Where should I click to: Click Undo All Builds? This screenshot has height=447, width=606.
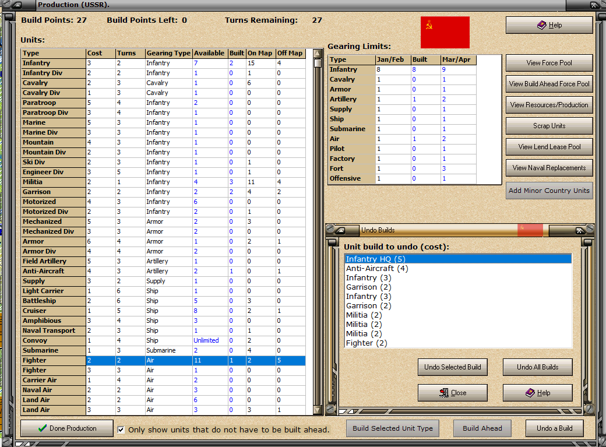[538, 367]
